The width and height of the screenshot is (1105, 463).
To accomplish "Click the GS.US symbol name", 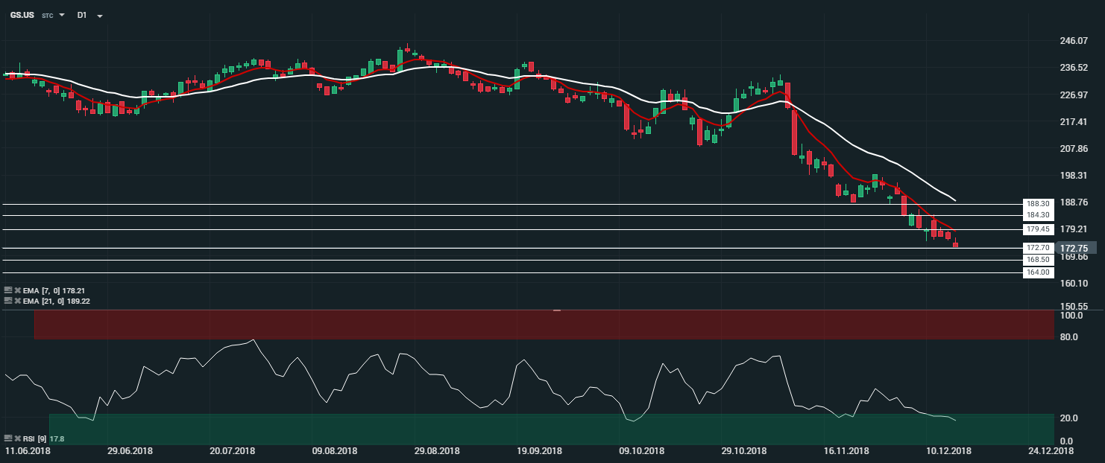I will [x=23, y=15].
